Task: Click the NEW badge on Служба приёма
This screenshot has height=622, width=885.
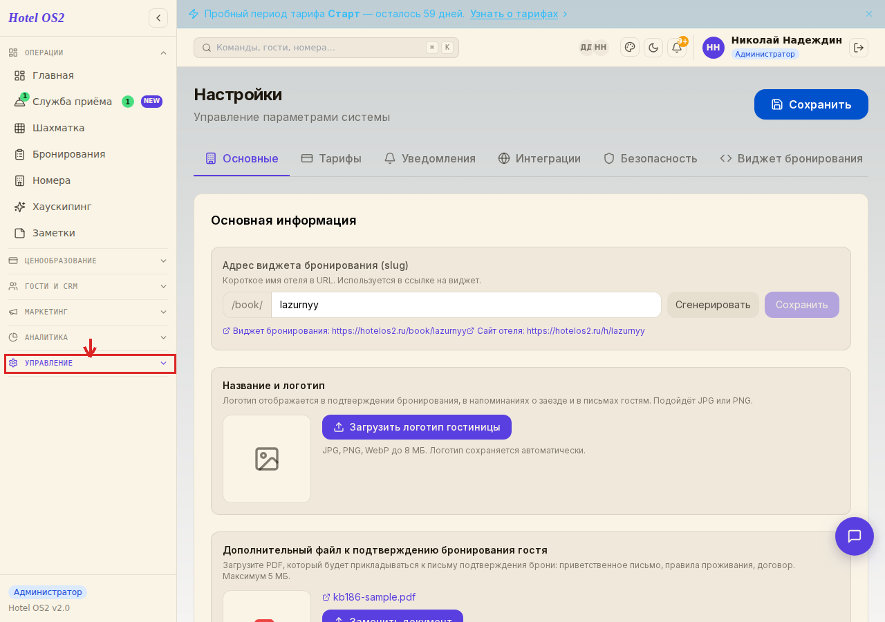Action: click(x=151, y=102)
